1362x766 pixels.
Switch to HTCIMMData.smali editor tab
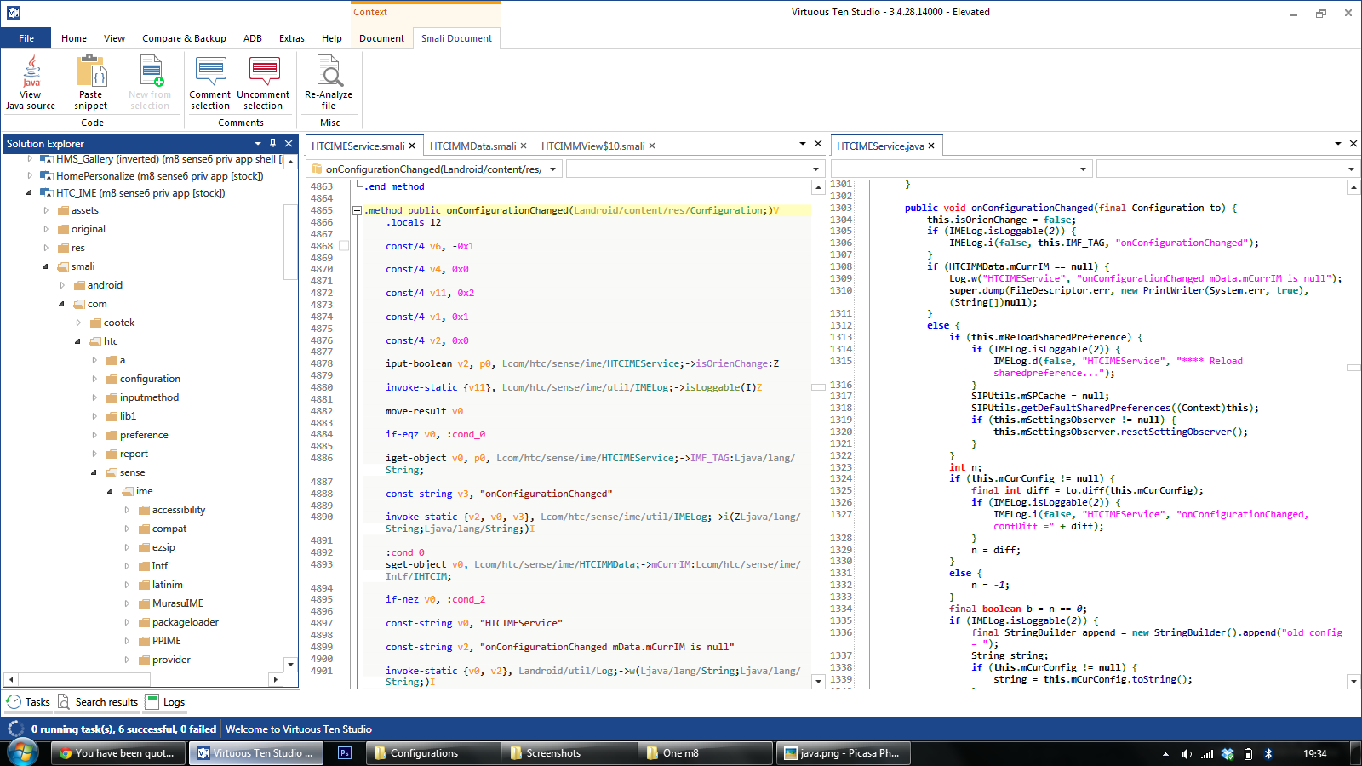[x=473, y=146]
